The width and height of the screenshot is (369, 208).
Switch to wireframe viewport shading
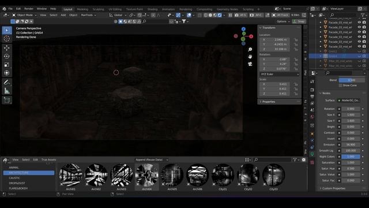point(206,15)
